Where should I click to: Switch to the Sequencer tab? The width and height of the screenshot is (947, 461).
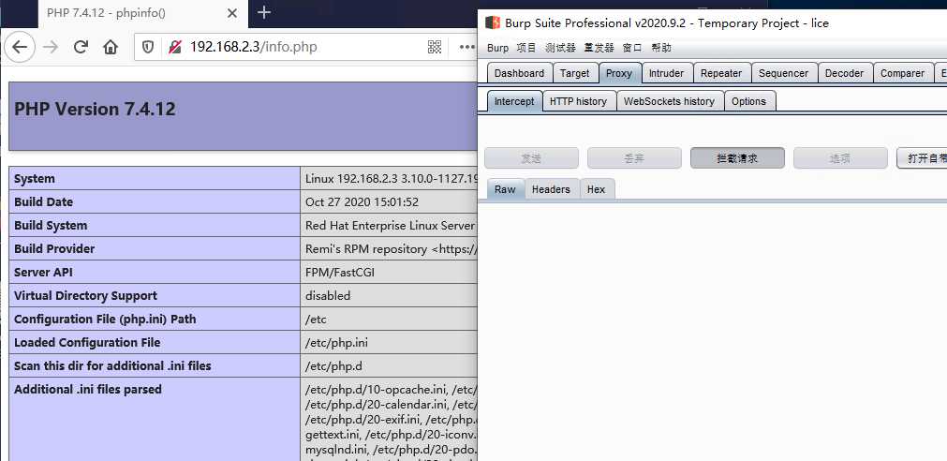point(783,73)
